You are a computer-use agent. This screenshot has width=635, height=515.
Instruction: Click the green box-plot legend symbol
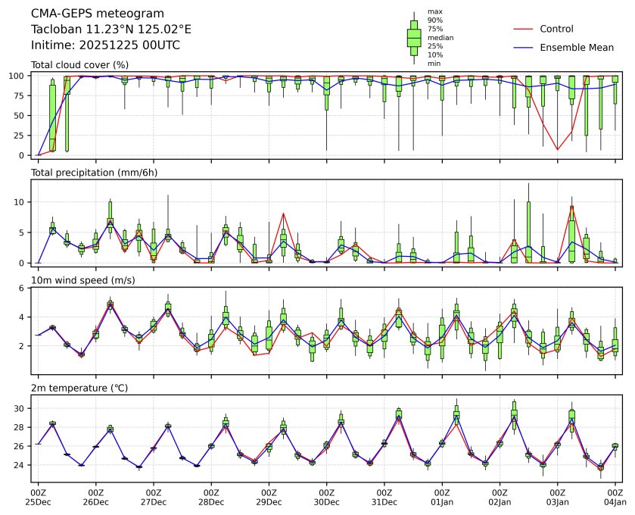point(414,38)
